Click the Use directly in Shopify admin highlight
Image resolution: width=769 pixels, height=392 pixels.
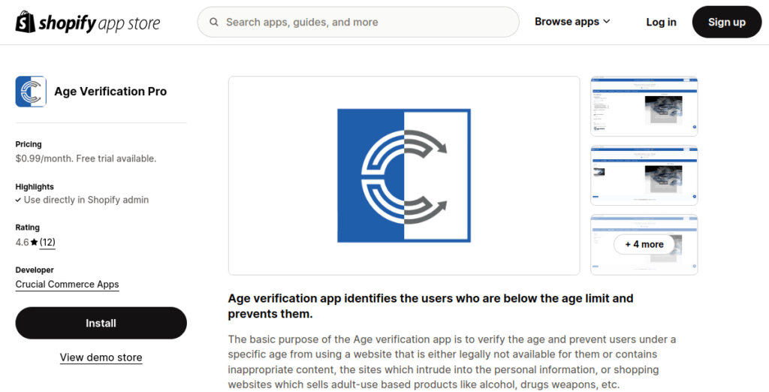click(86, 200)
